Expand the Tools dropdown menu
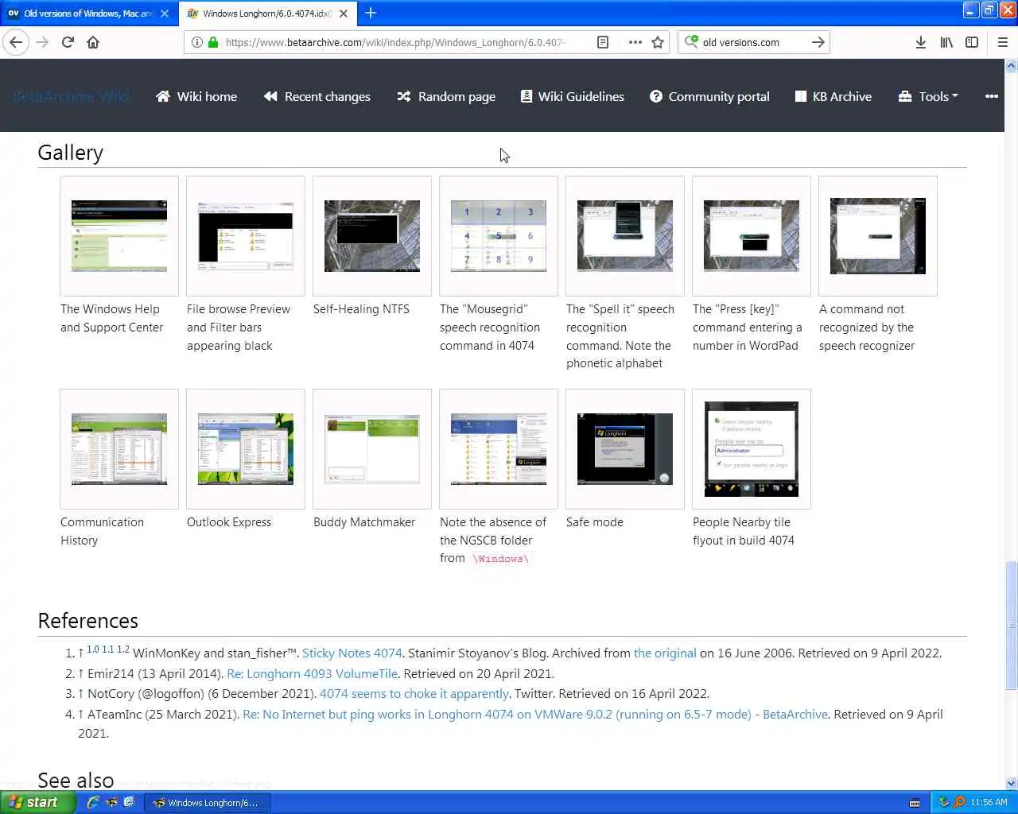 (927, 96)
